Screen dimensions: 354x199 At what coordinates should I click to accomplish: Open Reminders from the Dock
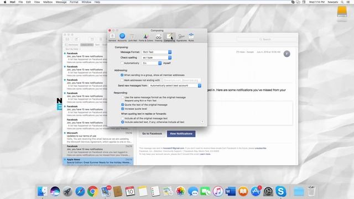(x=155, y=191)
